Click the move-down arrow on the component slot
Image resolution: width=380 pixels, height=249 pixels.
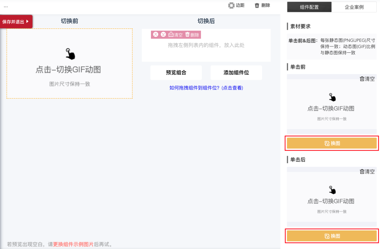pos(163,34)
